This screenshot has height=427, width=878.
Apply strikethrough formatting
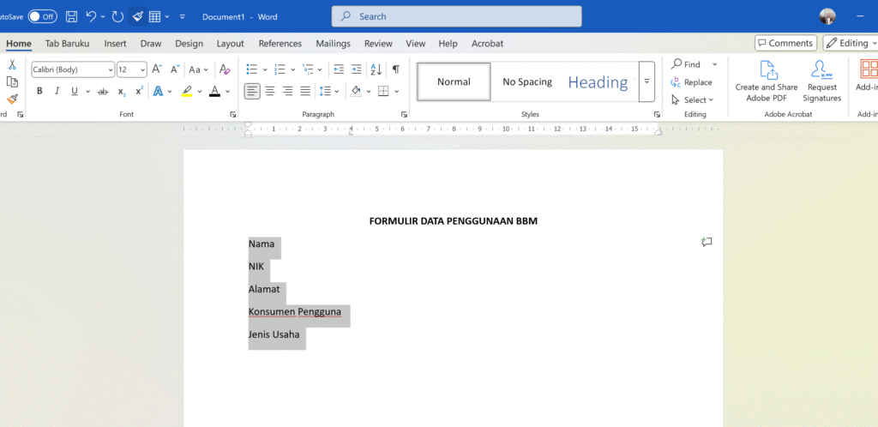(x=103, y=91)
